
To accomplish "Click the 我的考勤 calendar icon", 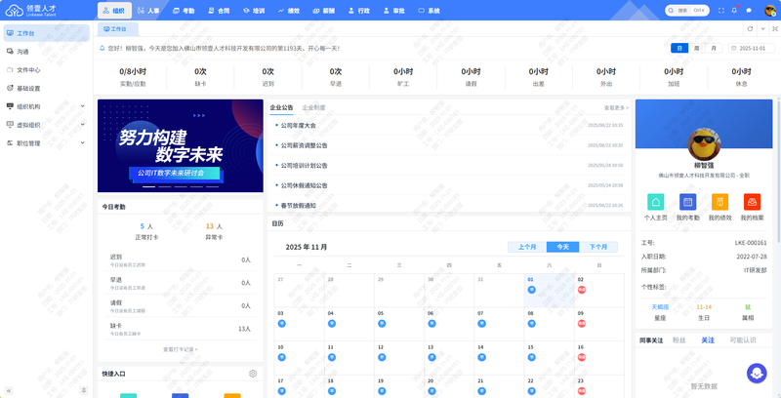I will click(x=688, y=202).
